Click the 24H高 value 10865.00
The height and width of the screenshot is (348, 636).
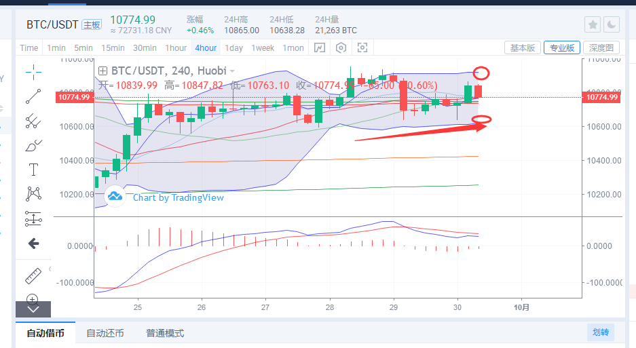(242, 31)
